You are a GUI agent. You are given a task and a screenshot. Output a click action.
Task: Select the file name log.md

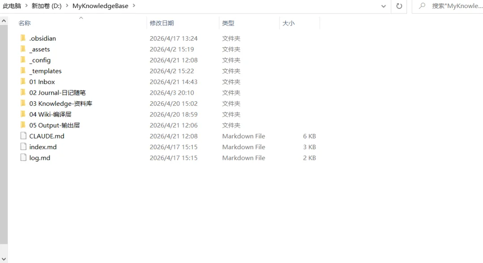[40, 158]
